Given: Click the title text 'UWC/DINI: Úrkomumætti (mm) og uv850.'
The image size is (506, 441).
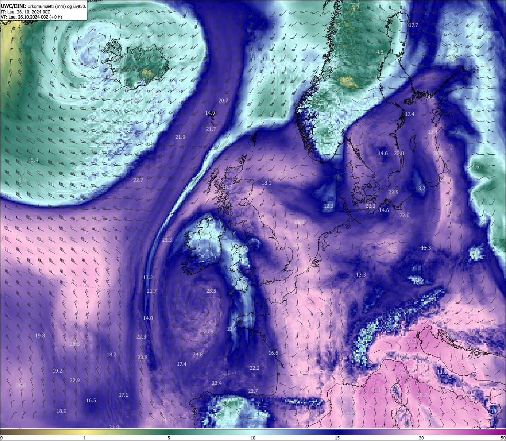Looking at the screenshot, I should 43,6.
